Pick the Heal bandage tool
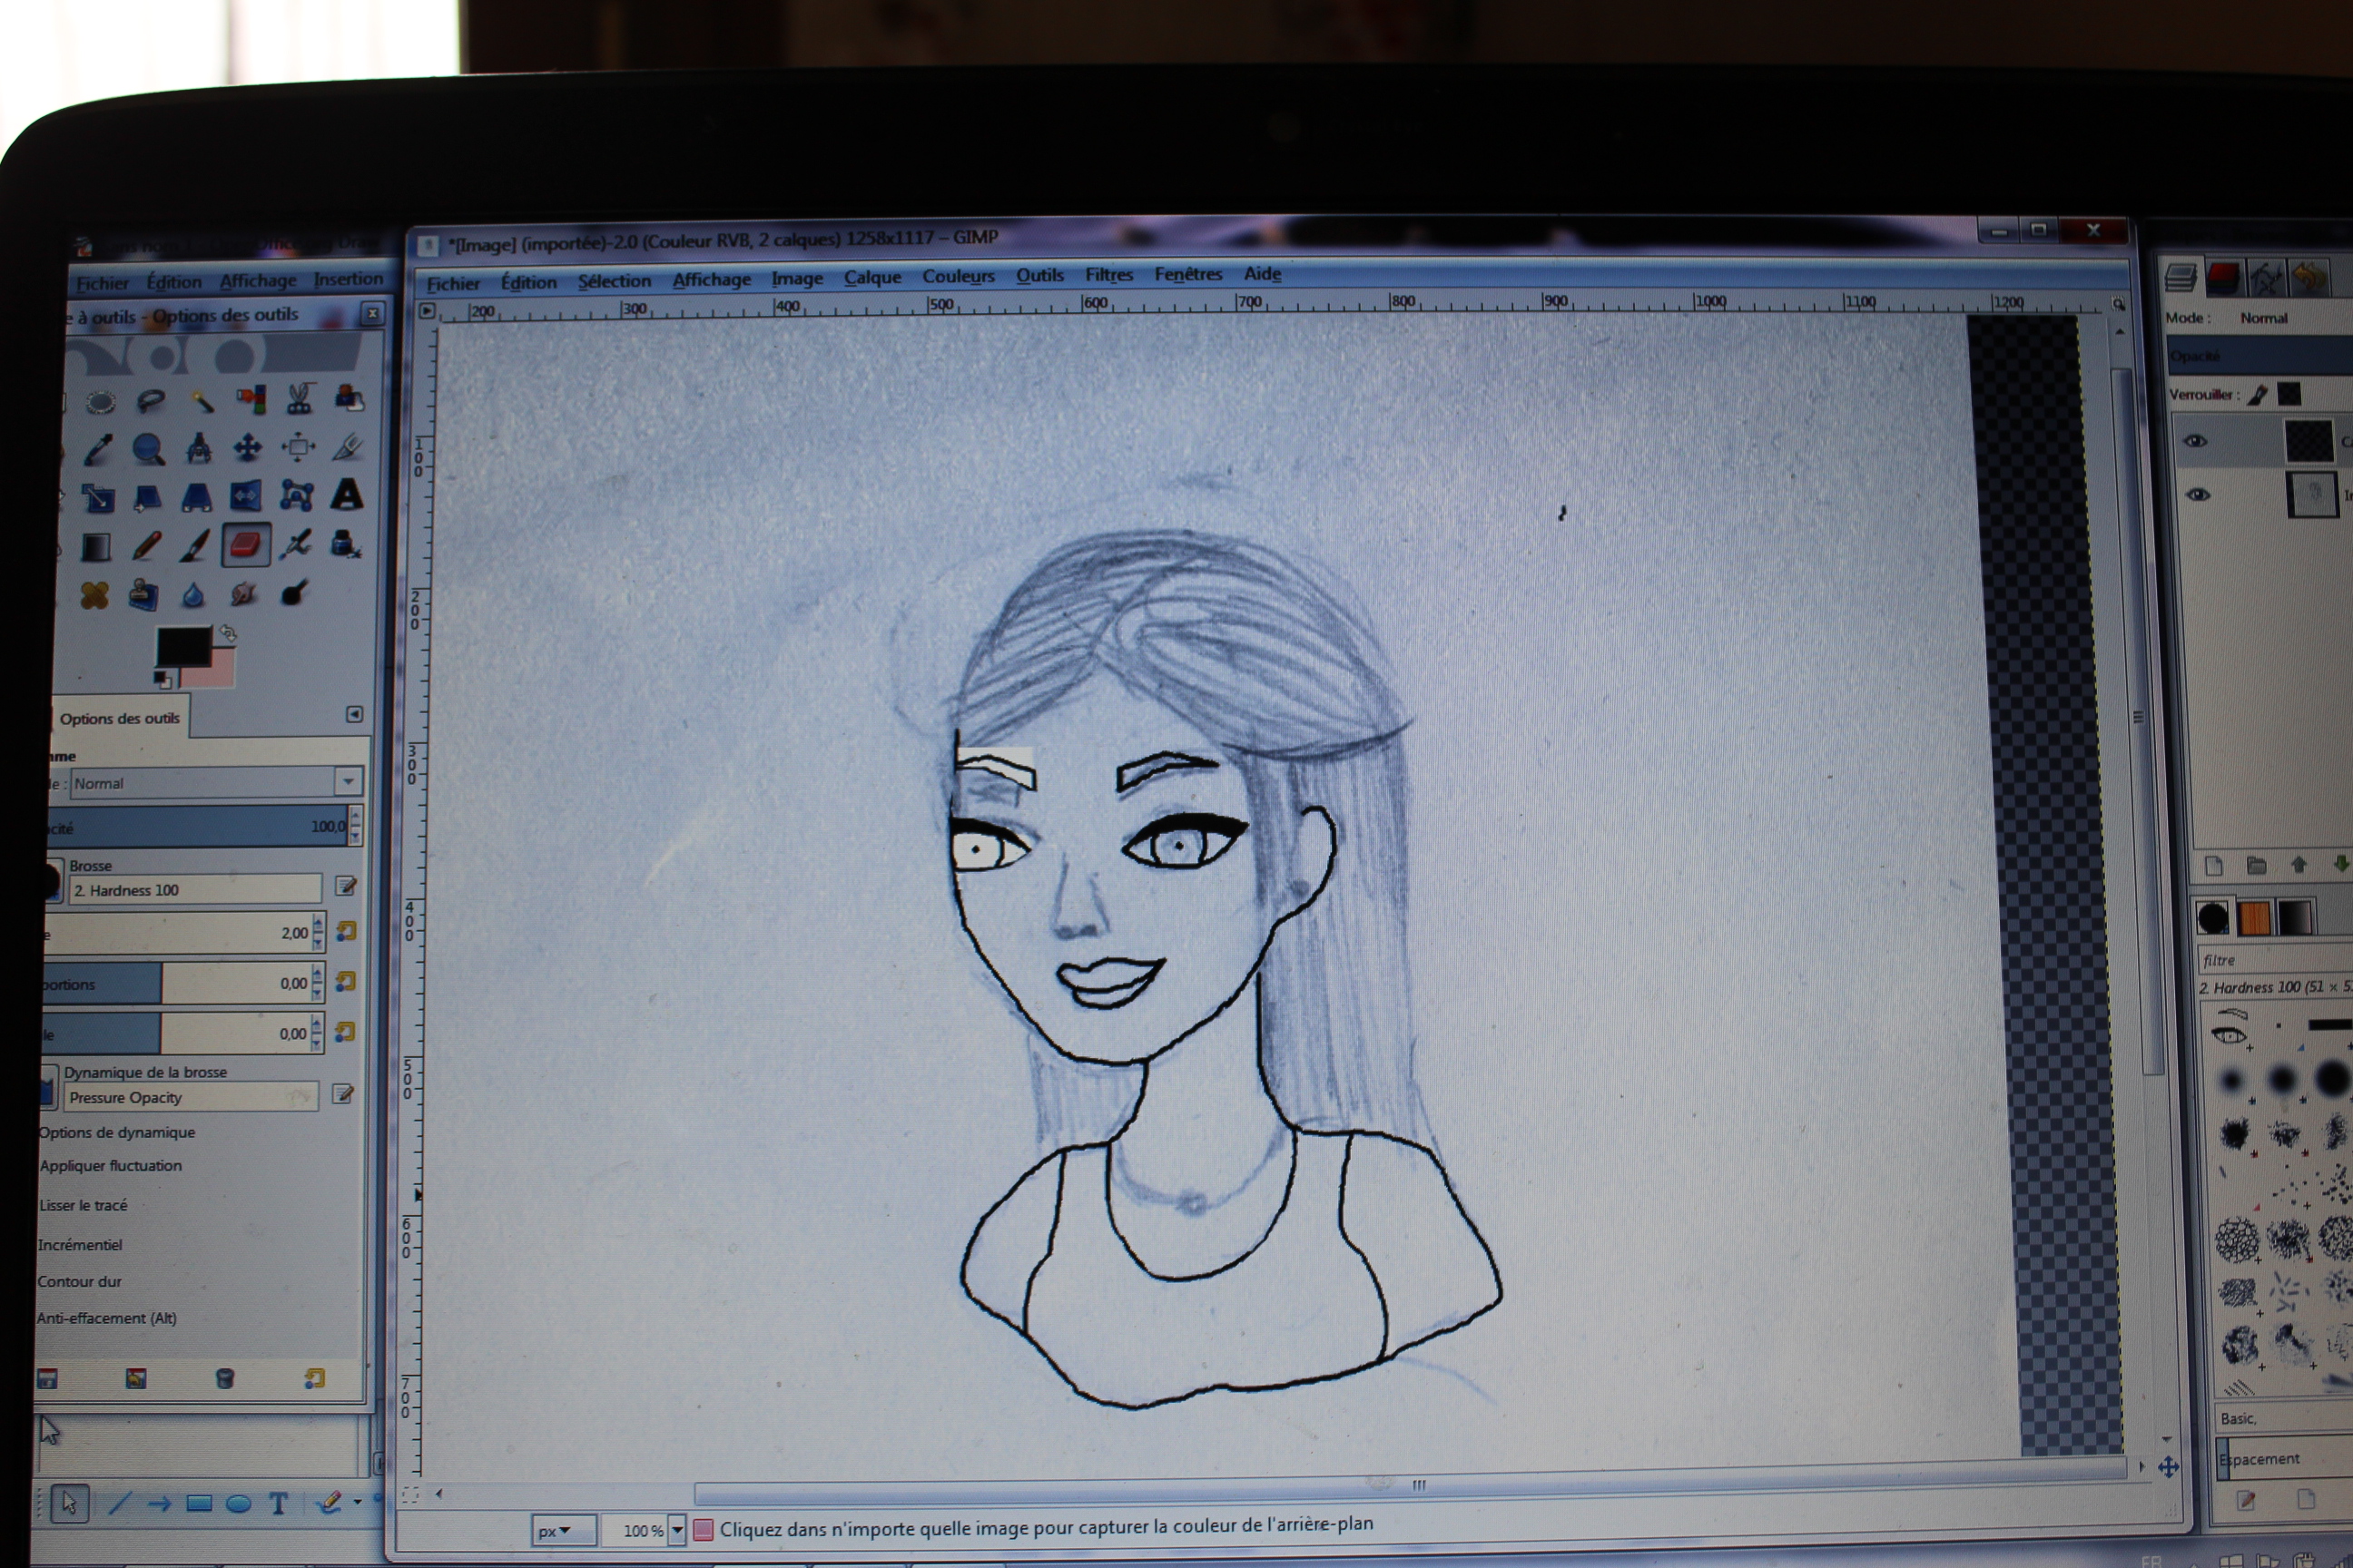Viewport: 2353px width, 1568px height. pyautogui.click(x=94, y=596)
